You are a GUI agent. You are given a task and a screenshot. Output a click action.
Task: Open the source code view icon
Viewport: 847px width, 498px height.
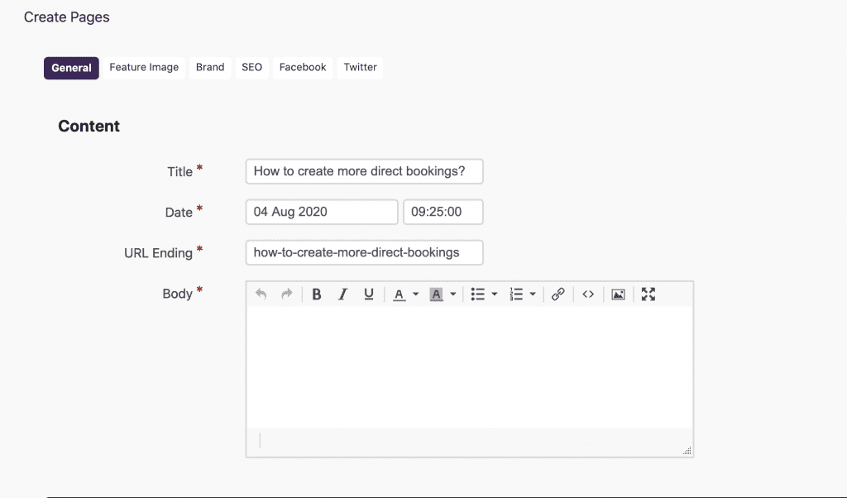tap(588, 294)
